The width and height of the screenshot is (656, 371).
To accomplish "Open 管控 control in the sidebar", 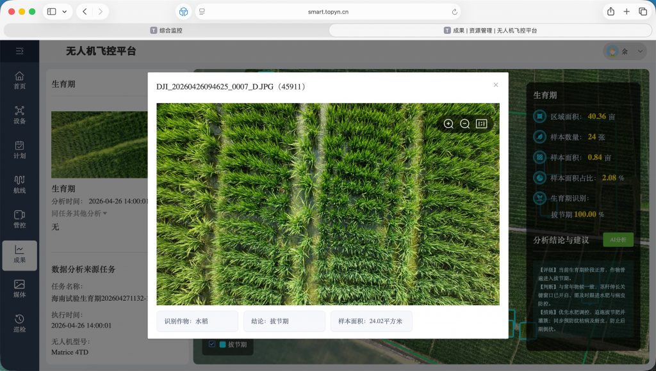I will (20, 219).
